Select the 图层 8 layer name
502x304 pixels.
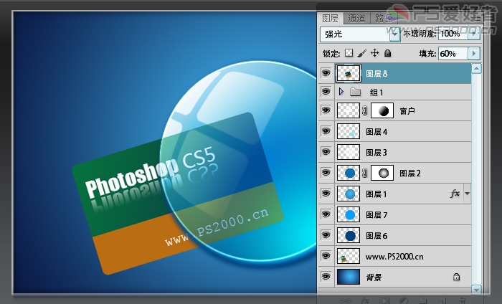pos(376,74)
